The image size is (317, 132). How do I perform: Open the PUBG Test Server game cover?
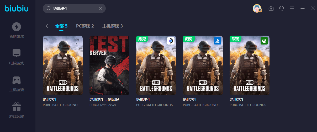click(109, 65)
